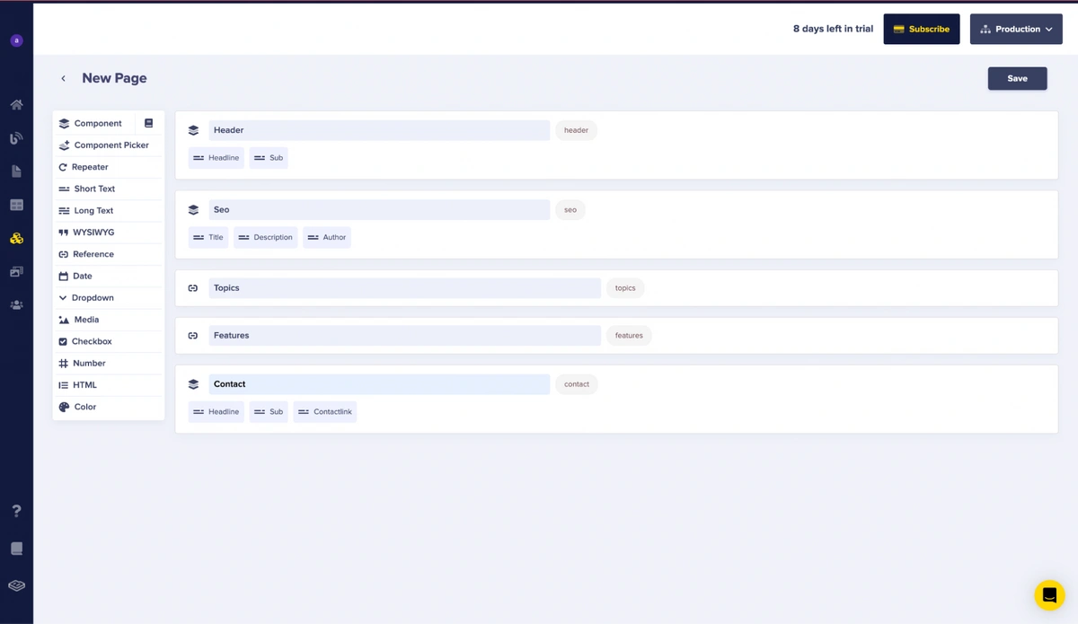
Task: Add a Dropdown field type
Action: 93,298
